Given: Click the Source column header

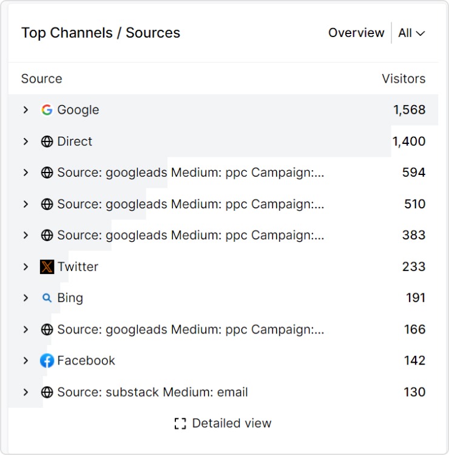Looking at the screenshot, I should pos(42,78).
